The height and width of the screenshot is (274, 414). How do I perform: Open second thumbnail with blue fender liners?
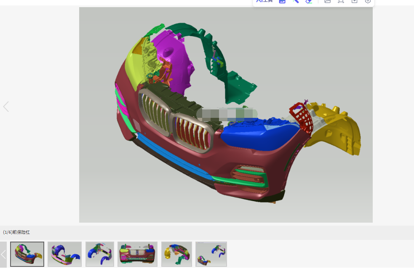tap(65, 254)
